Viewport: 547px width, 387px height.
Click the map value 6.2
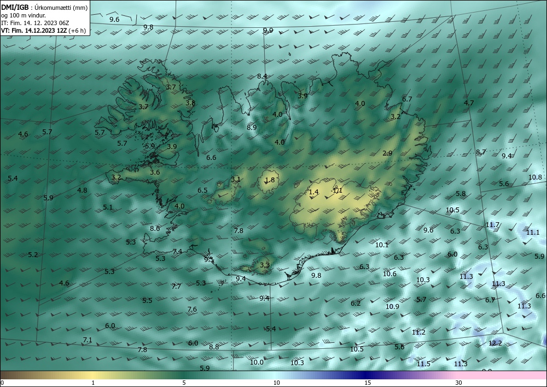pyautogui.click(x=356, y=303)
